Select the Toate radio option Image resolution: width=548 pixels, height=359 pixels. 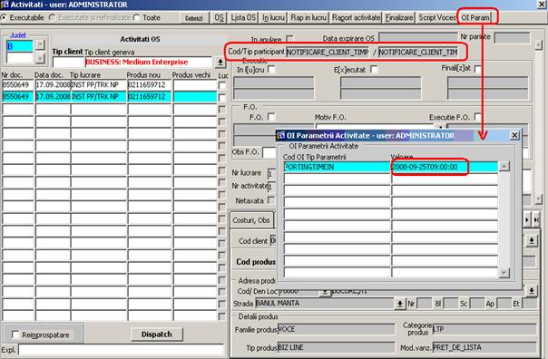coord(137,17)
